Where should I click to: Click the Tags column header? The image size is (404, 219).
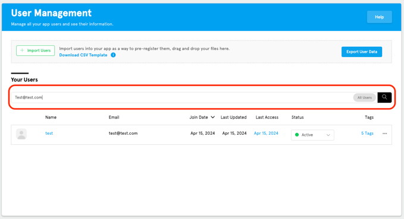369,117
